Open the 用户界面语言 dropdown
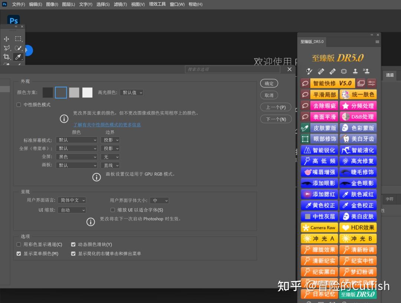 tap(72, 200)
